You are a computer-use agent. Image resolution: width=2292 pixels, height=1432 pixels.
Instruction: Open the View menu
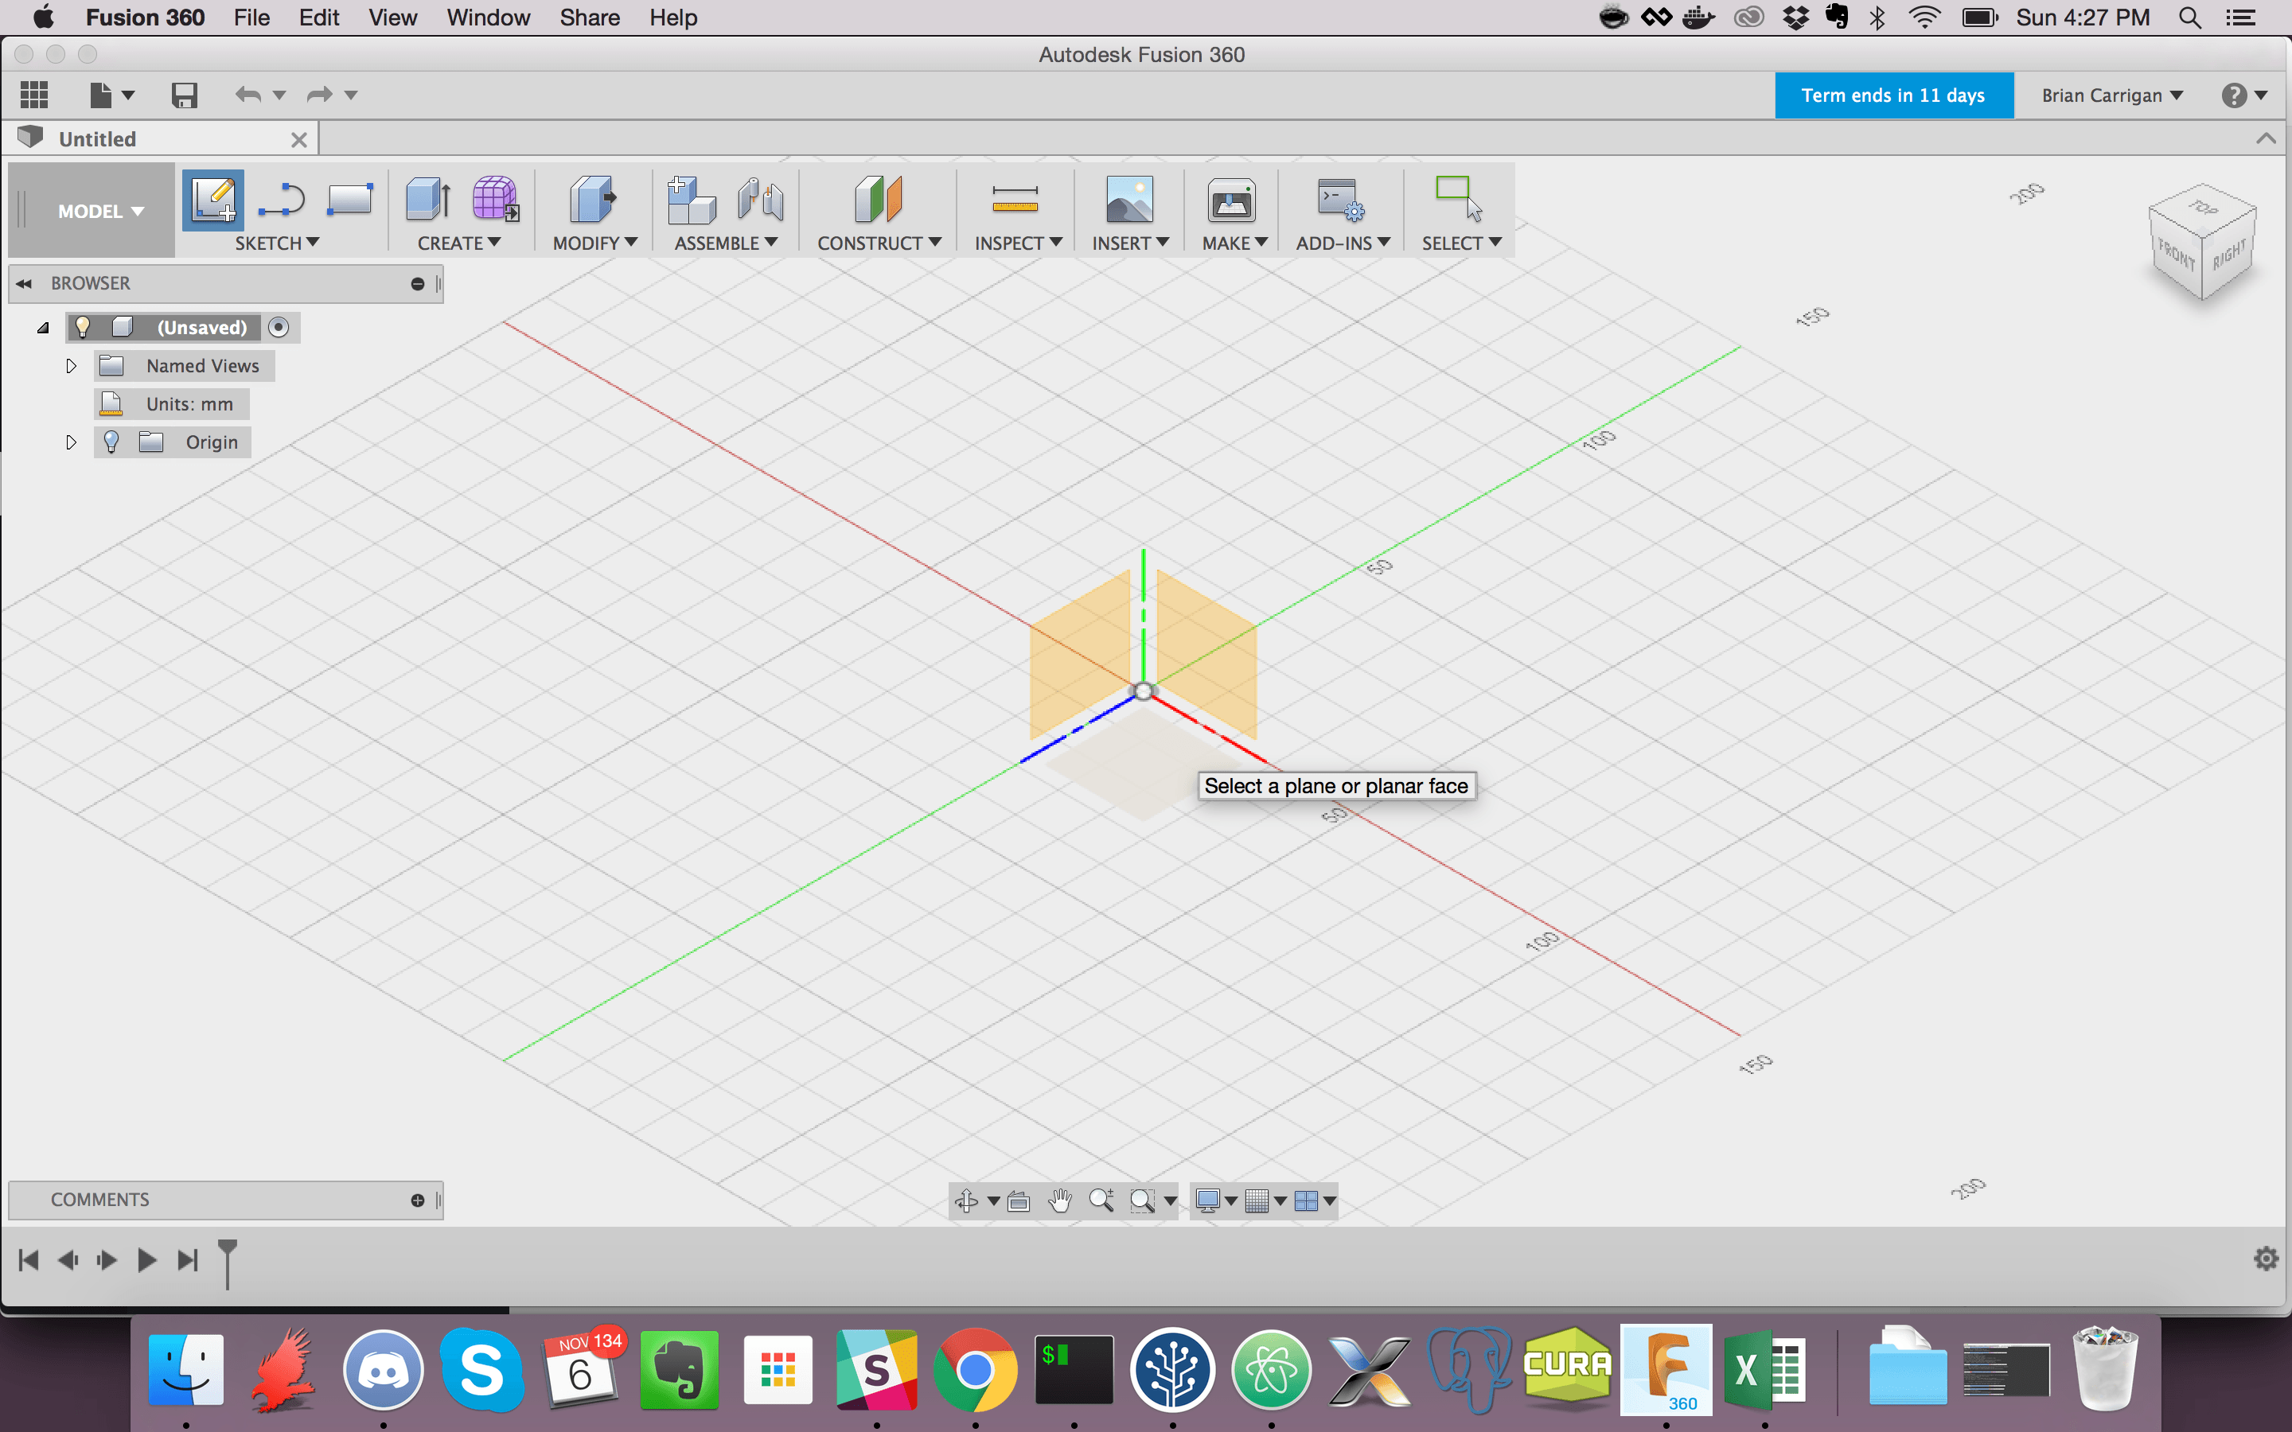392,17
